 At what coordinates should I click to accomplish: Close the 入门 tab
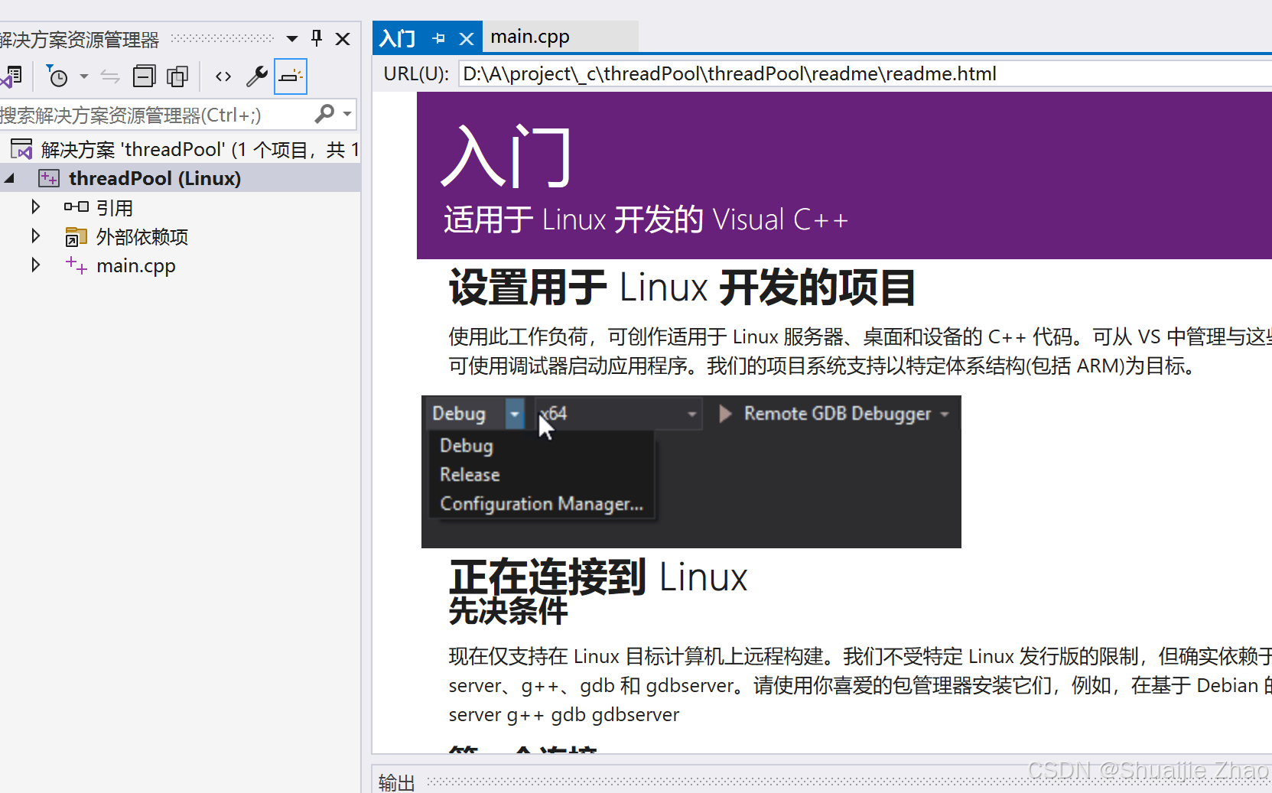466,38
